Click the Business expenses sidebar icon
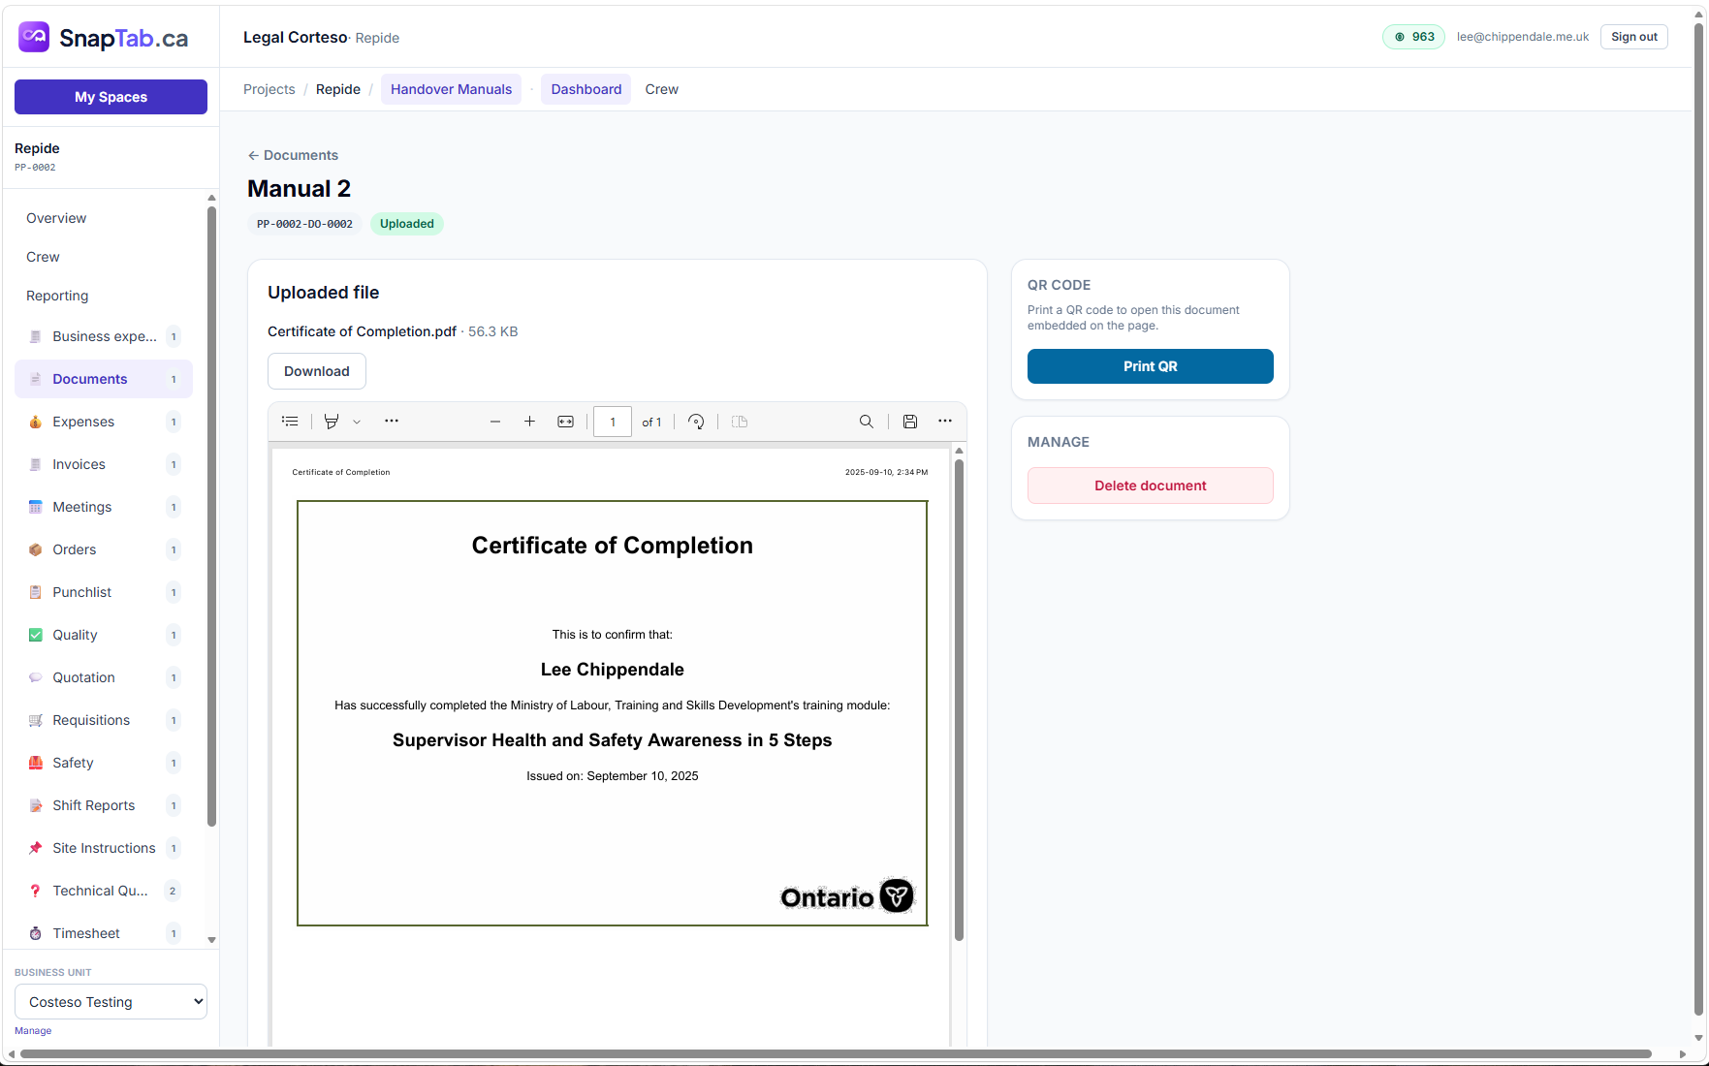This screenshot has height=1066, width=1709. click(x=36, y=336)
